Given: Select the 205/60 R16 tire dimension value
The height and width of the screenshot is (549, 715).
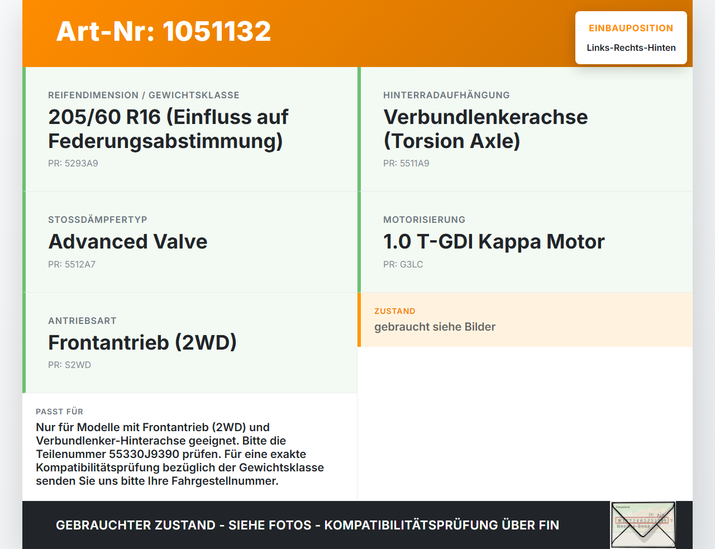Looking at the screenshot, I should [168, 129].
